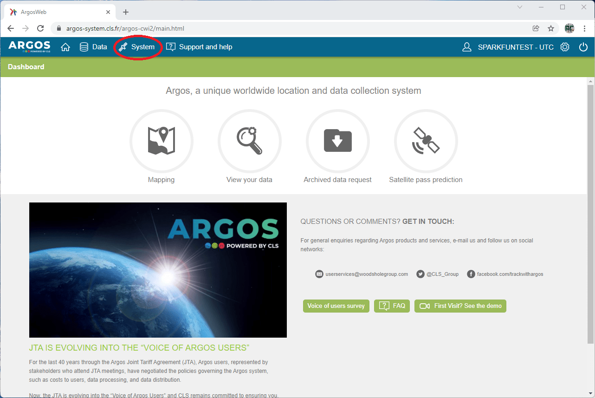
Task: Open the Mapping tool
Action: click(161, 141)
